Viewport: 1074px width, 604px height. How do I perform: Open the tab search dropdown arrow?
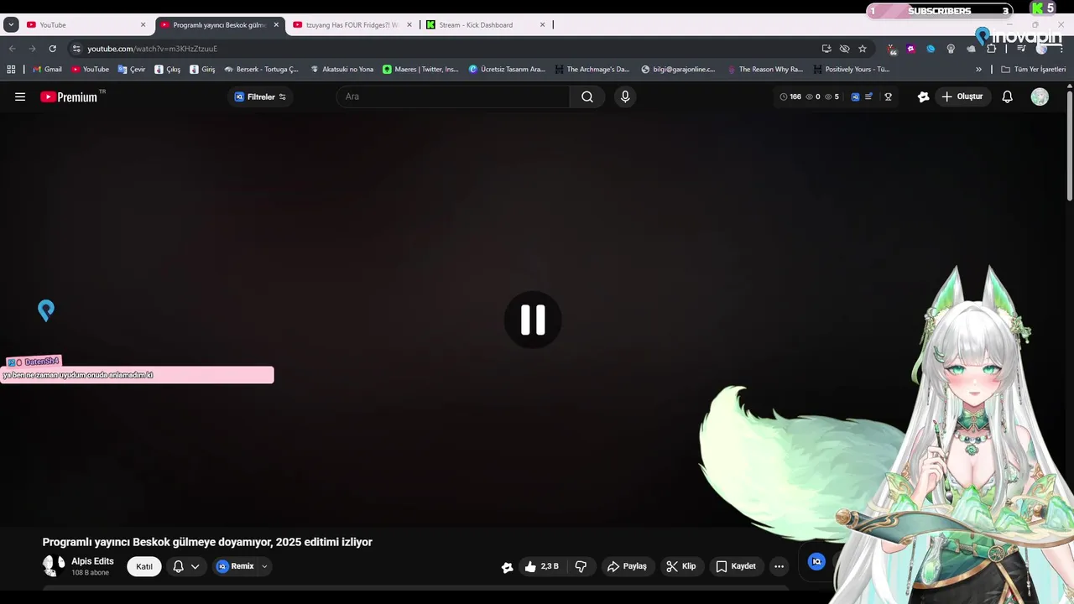[x=11, y=25]
